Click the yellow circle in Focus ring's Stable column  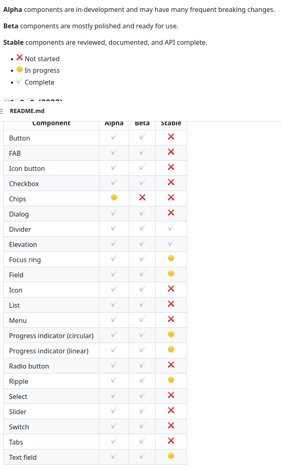tap(171, 258)
